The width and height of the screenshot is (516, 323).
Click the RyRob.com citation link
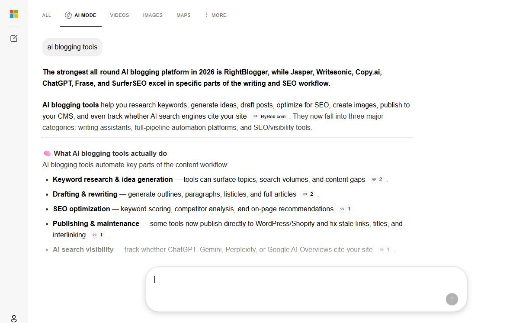point(269,116)
